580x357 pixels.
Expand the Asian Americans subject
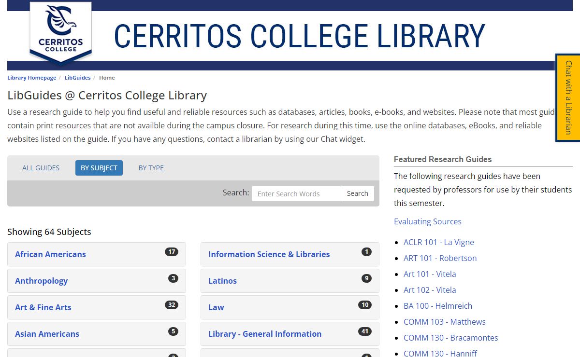click(97, 334)
